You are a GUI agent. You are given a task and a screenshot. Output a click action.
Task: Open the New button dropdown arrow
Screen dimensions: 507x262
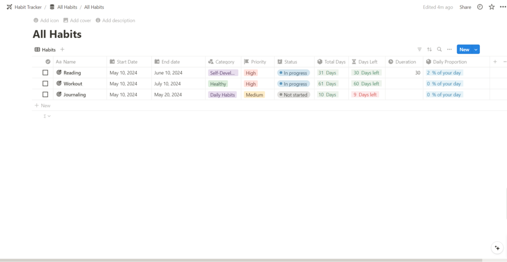tap(476, 49)
